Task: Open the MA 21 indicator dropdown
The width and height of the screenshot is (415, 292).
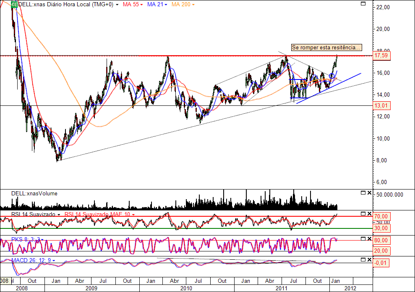Action: coord(166,5)
